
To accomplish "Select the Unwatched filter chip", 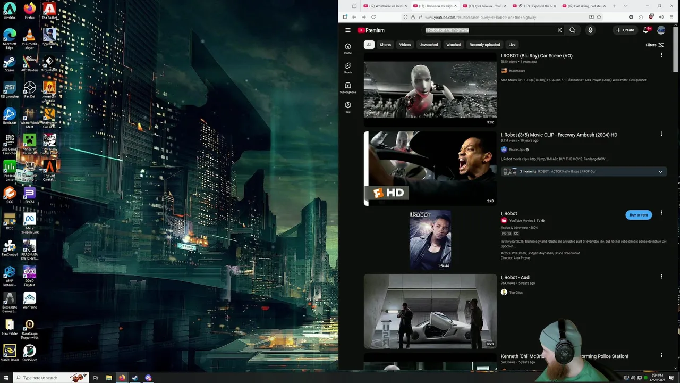I will point(429,45).
